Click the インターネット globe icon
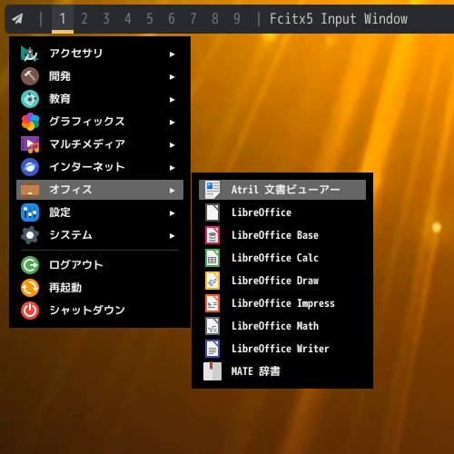Image resolution: width=454 pixels, height=454 pixels. 30,167
